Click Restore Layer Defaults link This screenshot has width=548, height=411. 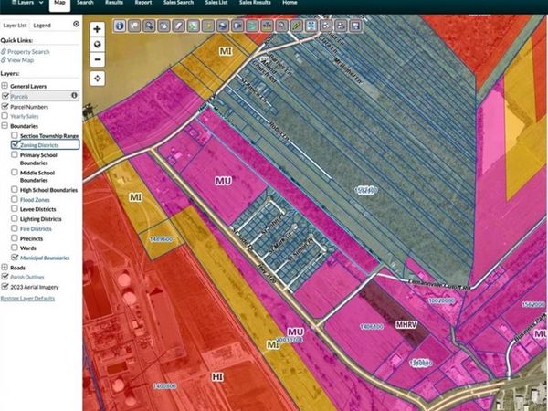[x=27, y=298]
